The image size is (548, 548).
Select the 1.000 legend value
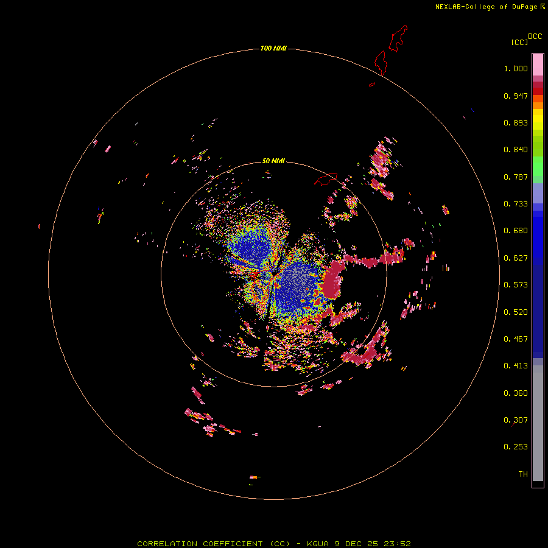[x=516, y=68]
